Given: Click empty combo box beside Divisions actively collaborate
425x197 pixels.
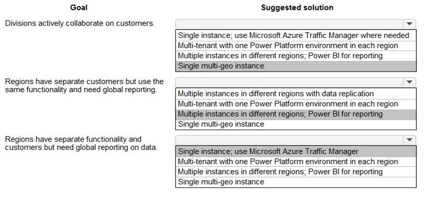Looking at the screenshot, I should click(x=289, y=24).
